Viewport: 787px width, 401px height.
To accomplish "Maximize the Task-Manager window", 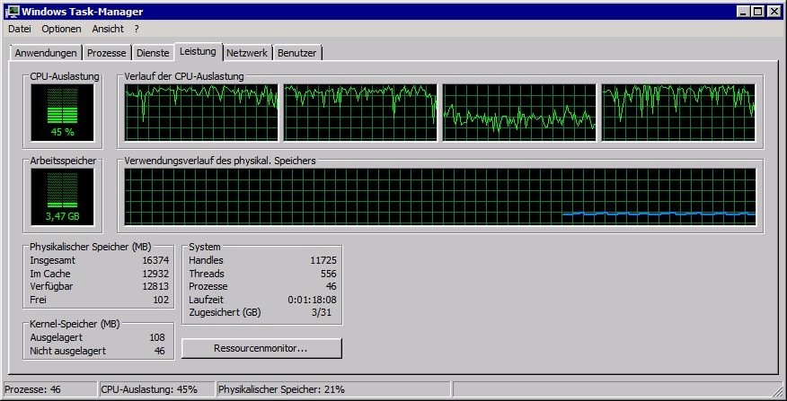I will (758, 11).
